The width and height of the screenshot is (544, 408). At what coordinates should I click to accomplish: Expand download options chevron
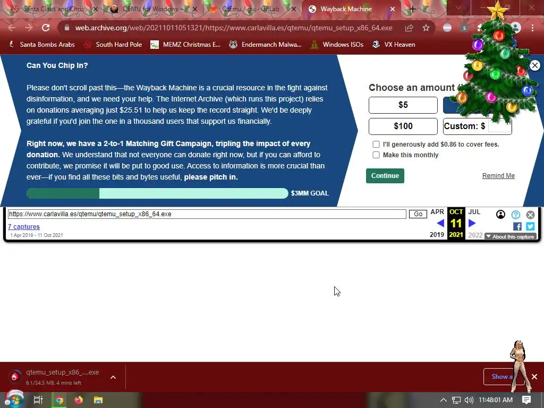tap(113, 377)
